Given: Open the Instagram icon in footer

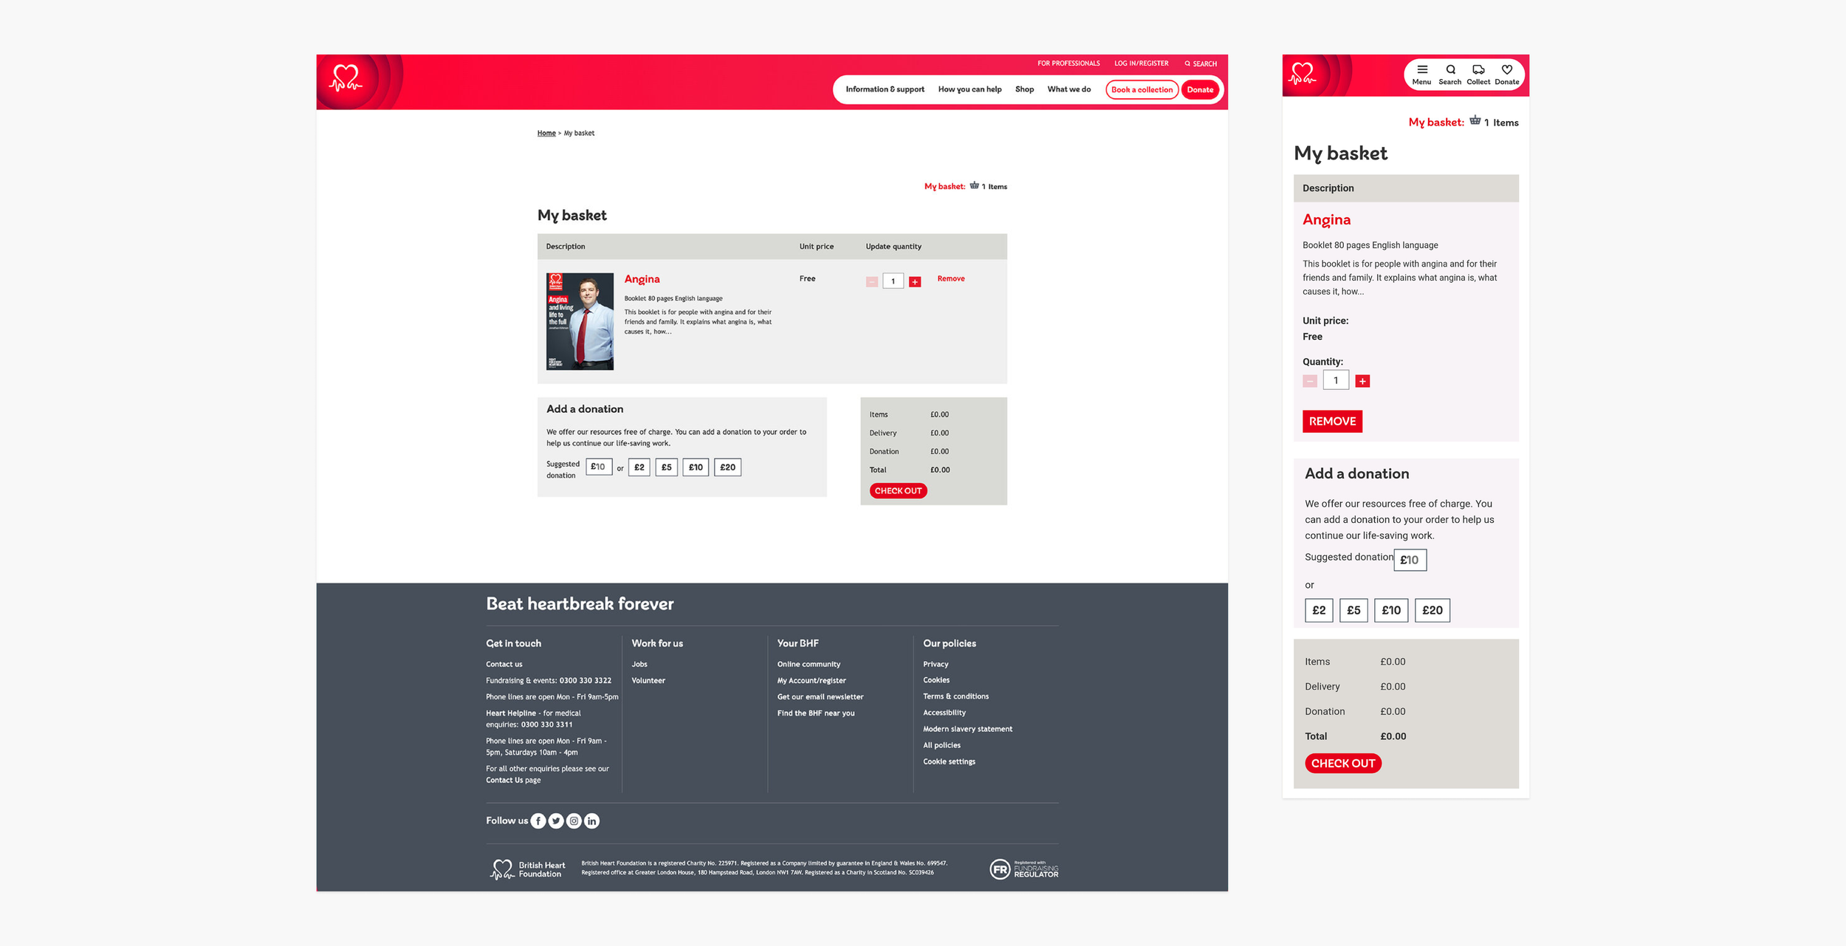Looking at the screenshot, I should click(x=574, y=821).
